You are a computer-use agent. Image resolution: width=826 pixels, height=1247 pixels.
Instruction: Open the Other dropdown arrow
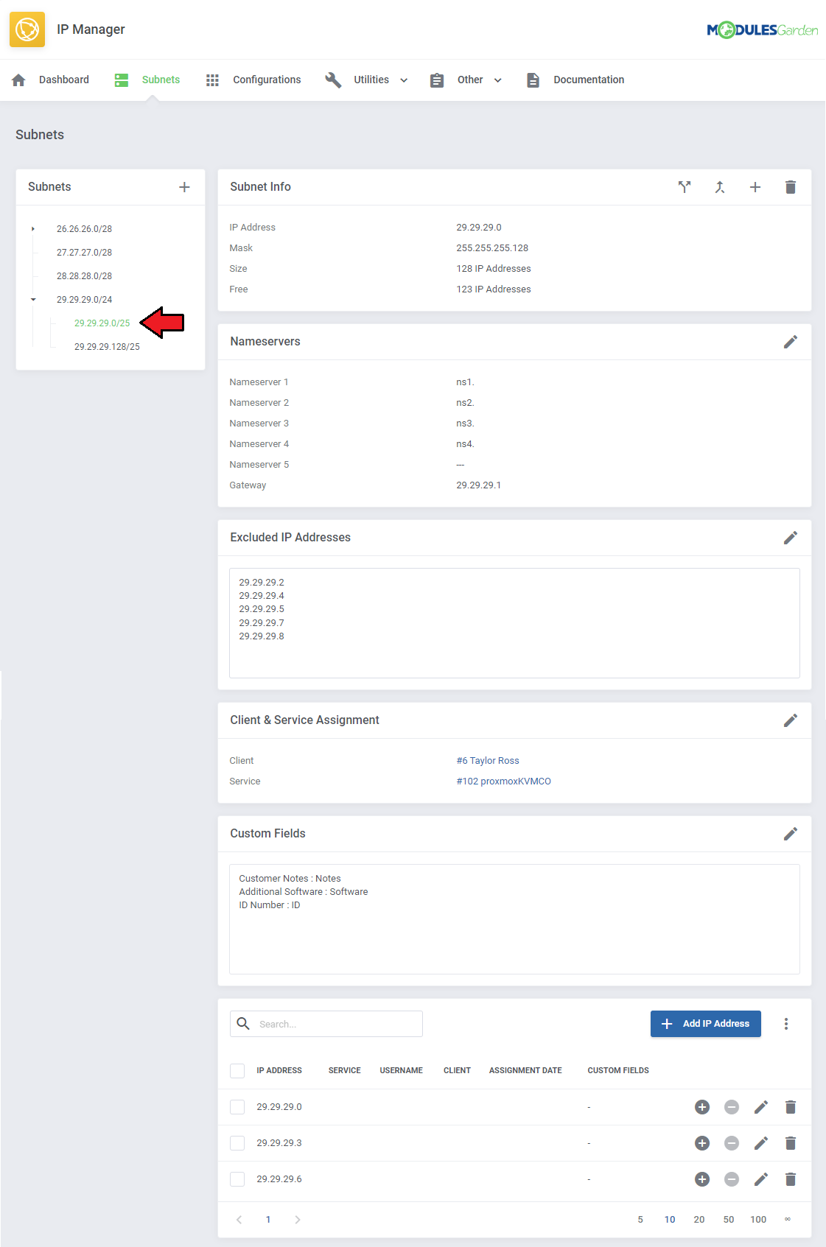click(498, 80)
